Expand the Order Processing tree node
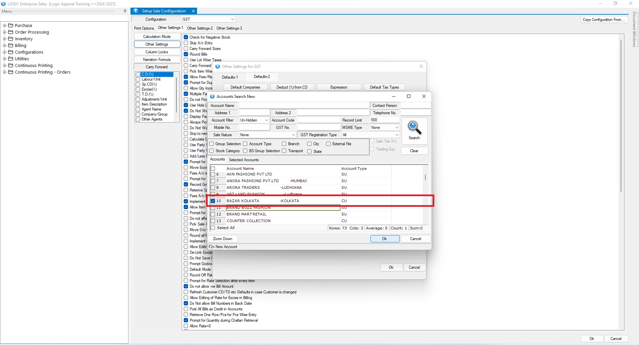Screen dimensions: 639x345 (x=5, y=32)
